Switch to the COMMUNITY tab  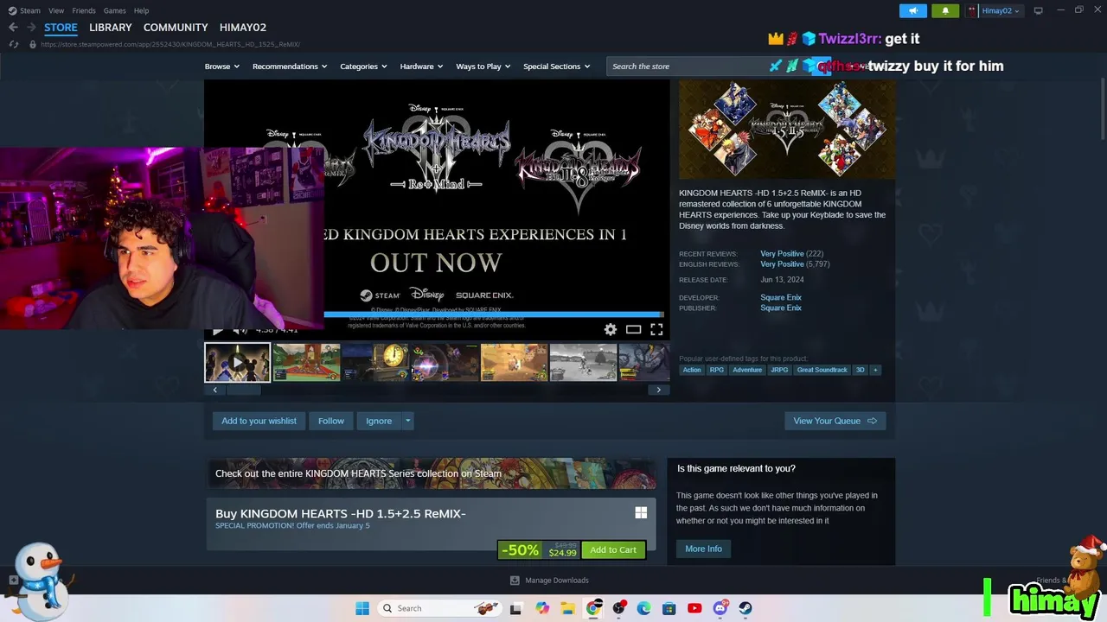coord(176,28)
